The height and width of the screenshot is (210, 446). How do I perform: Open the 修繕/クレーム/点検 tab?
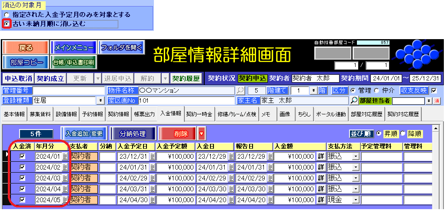(237, 114)
